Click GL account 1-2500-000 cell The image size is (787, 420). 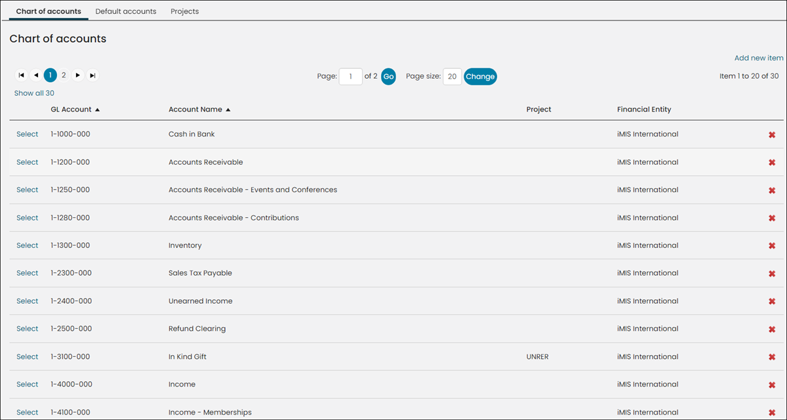(71, 329)
